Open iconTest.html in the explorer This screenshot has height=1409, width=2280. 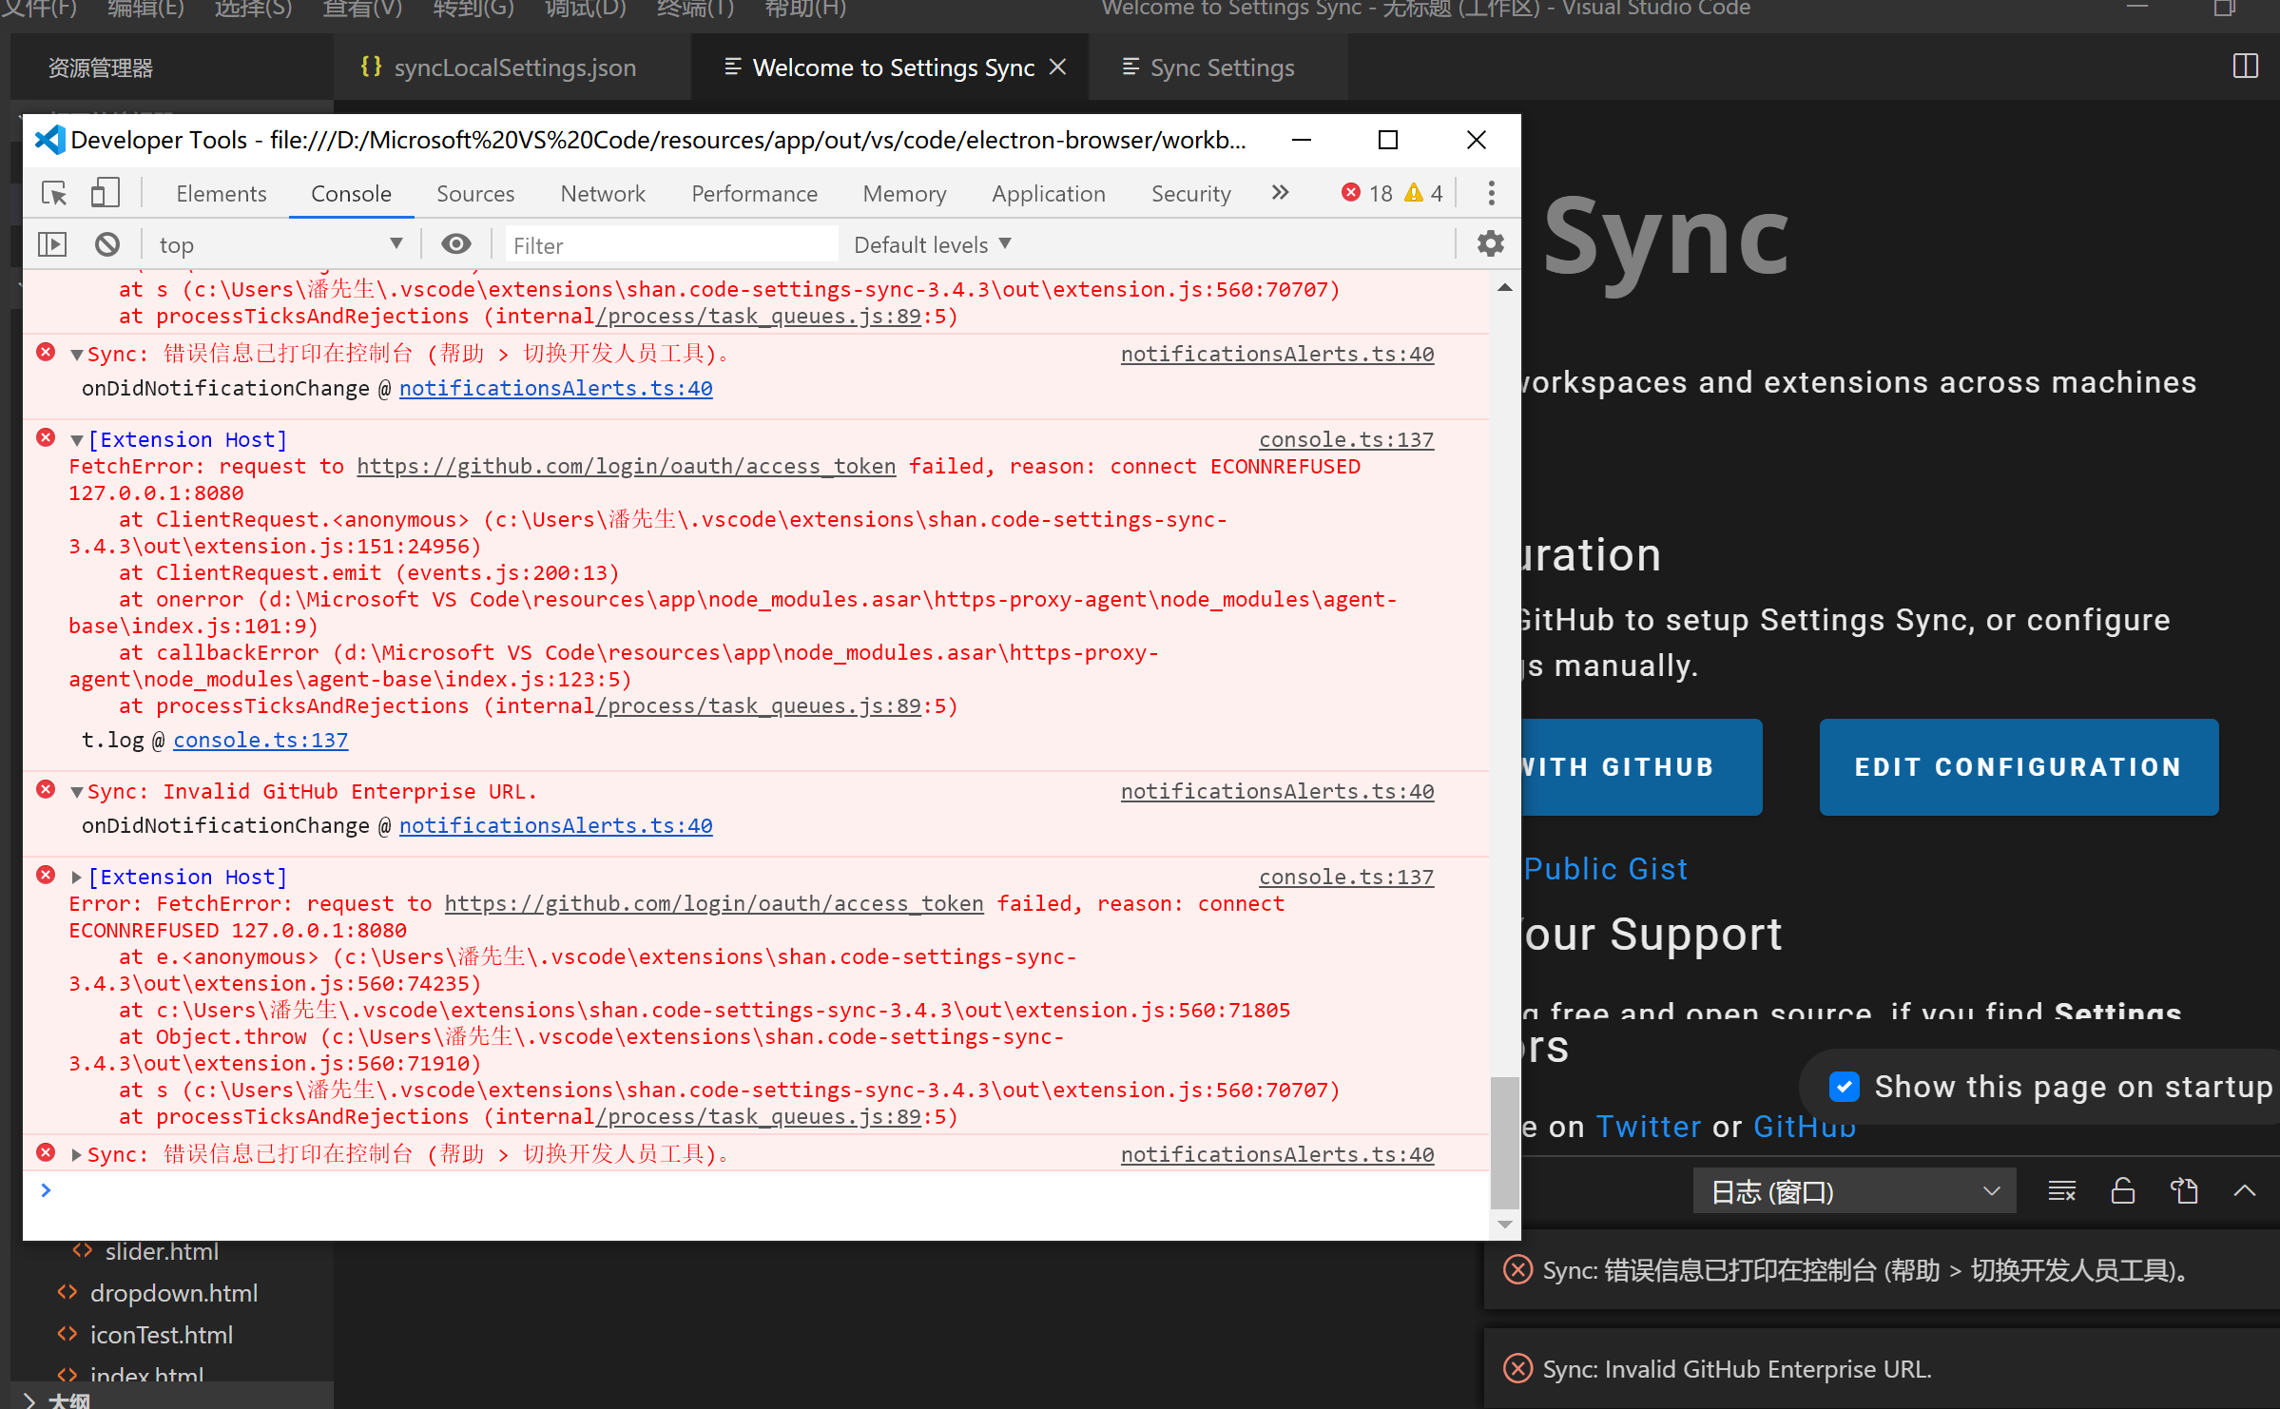(161, 1334)
